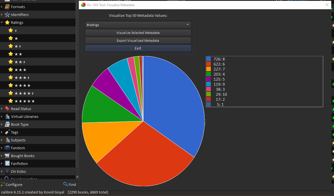The width and height of the screenshot is (334, 196).
Task: Click legend entry text 29: 10
Action: [x=221, y=94]
